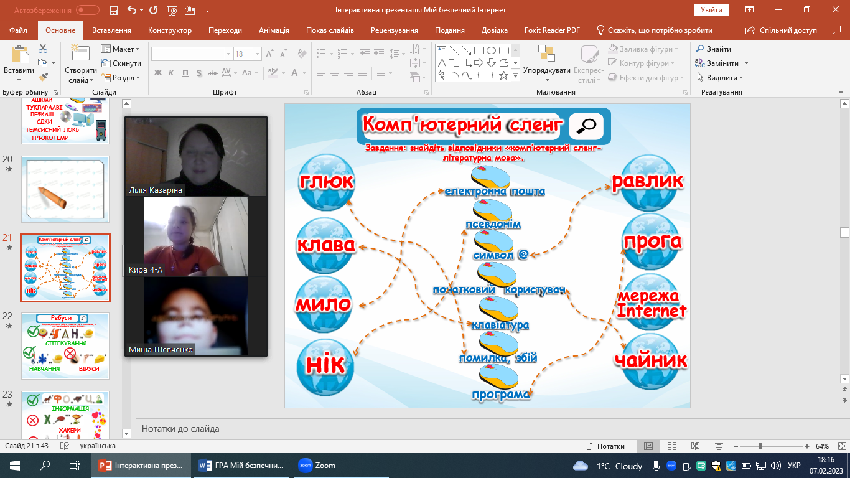
Task: Switch to the Показ слайдів tab
Action: [330, 30]
